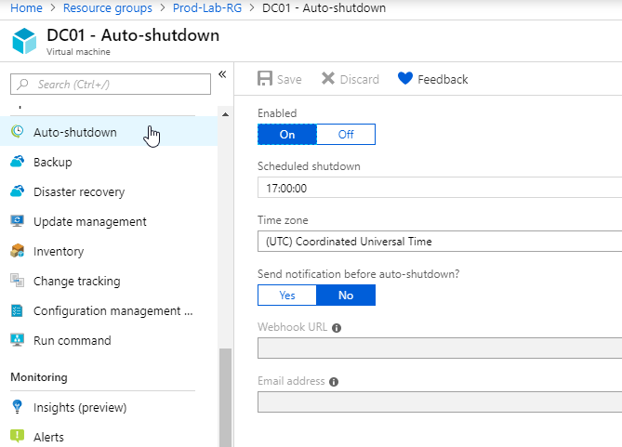The image size is (622, 447).
Task: Open the Time zone dropdown
Action: click(x=440, y=242)
